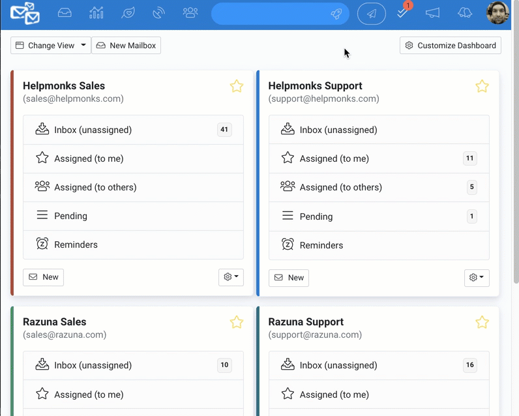
Task: Open the checkmark tasks icon with badge
Action: (403, 12)
